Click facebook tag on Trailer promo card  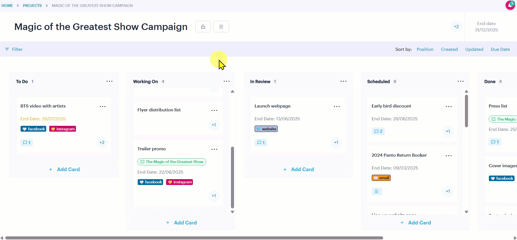point(150,182)
